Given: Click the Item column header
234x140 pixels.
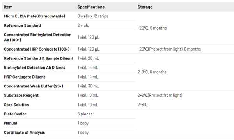Looking at the screenshot, I should [8, 7].
